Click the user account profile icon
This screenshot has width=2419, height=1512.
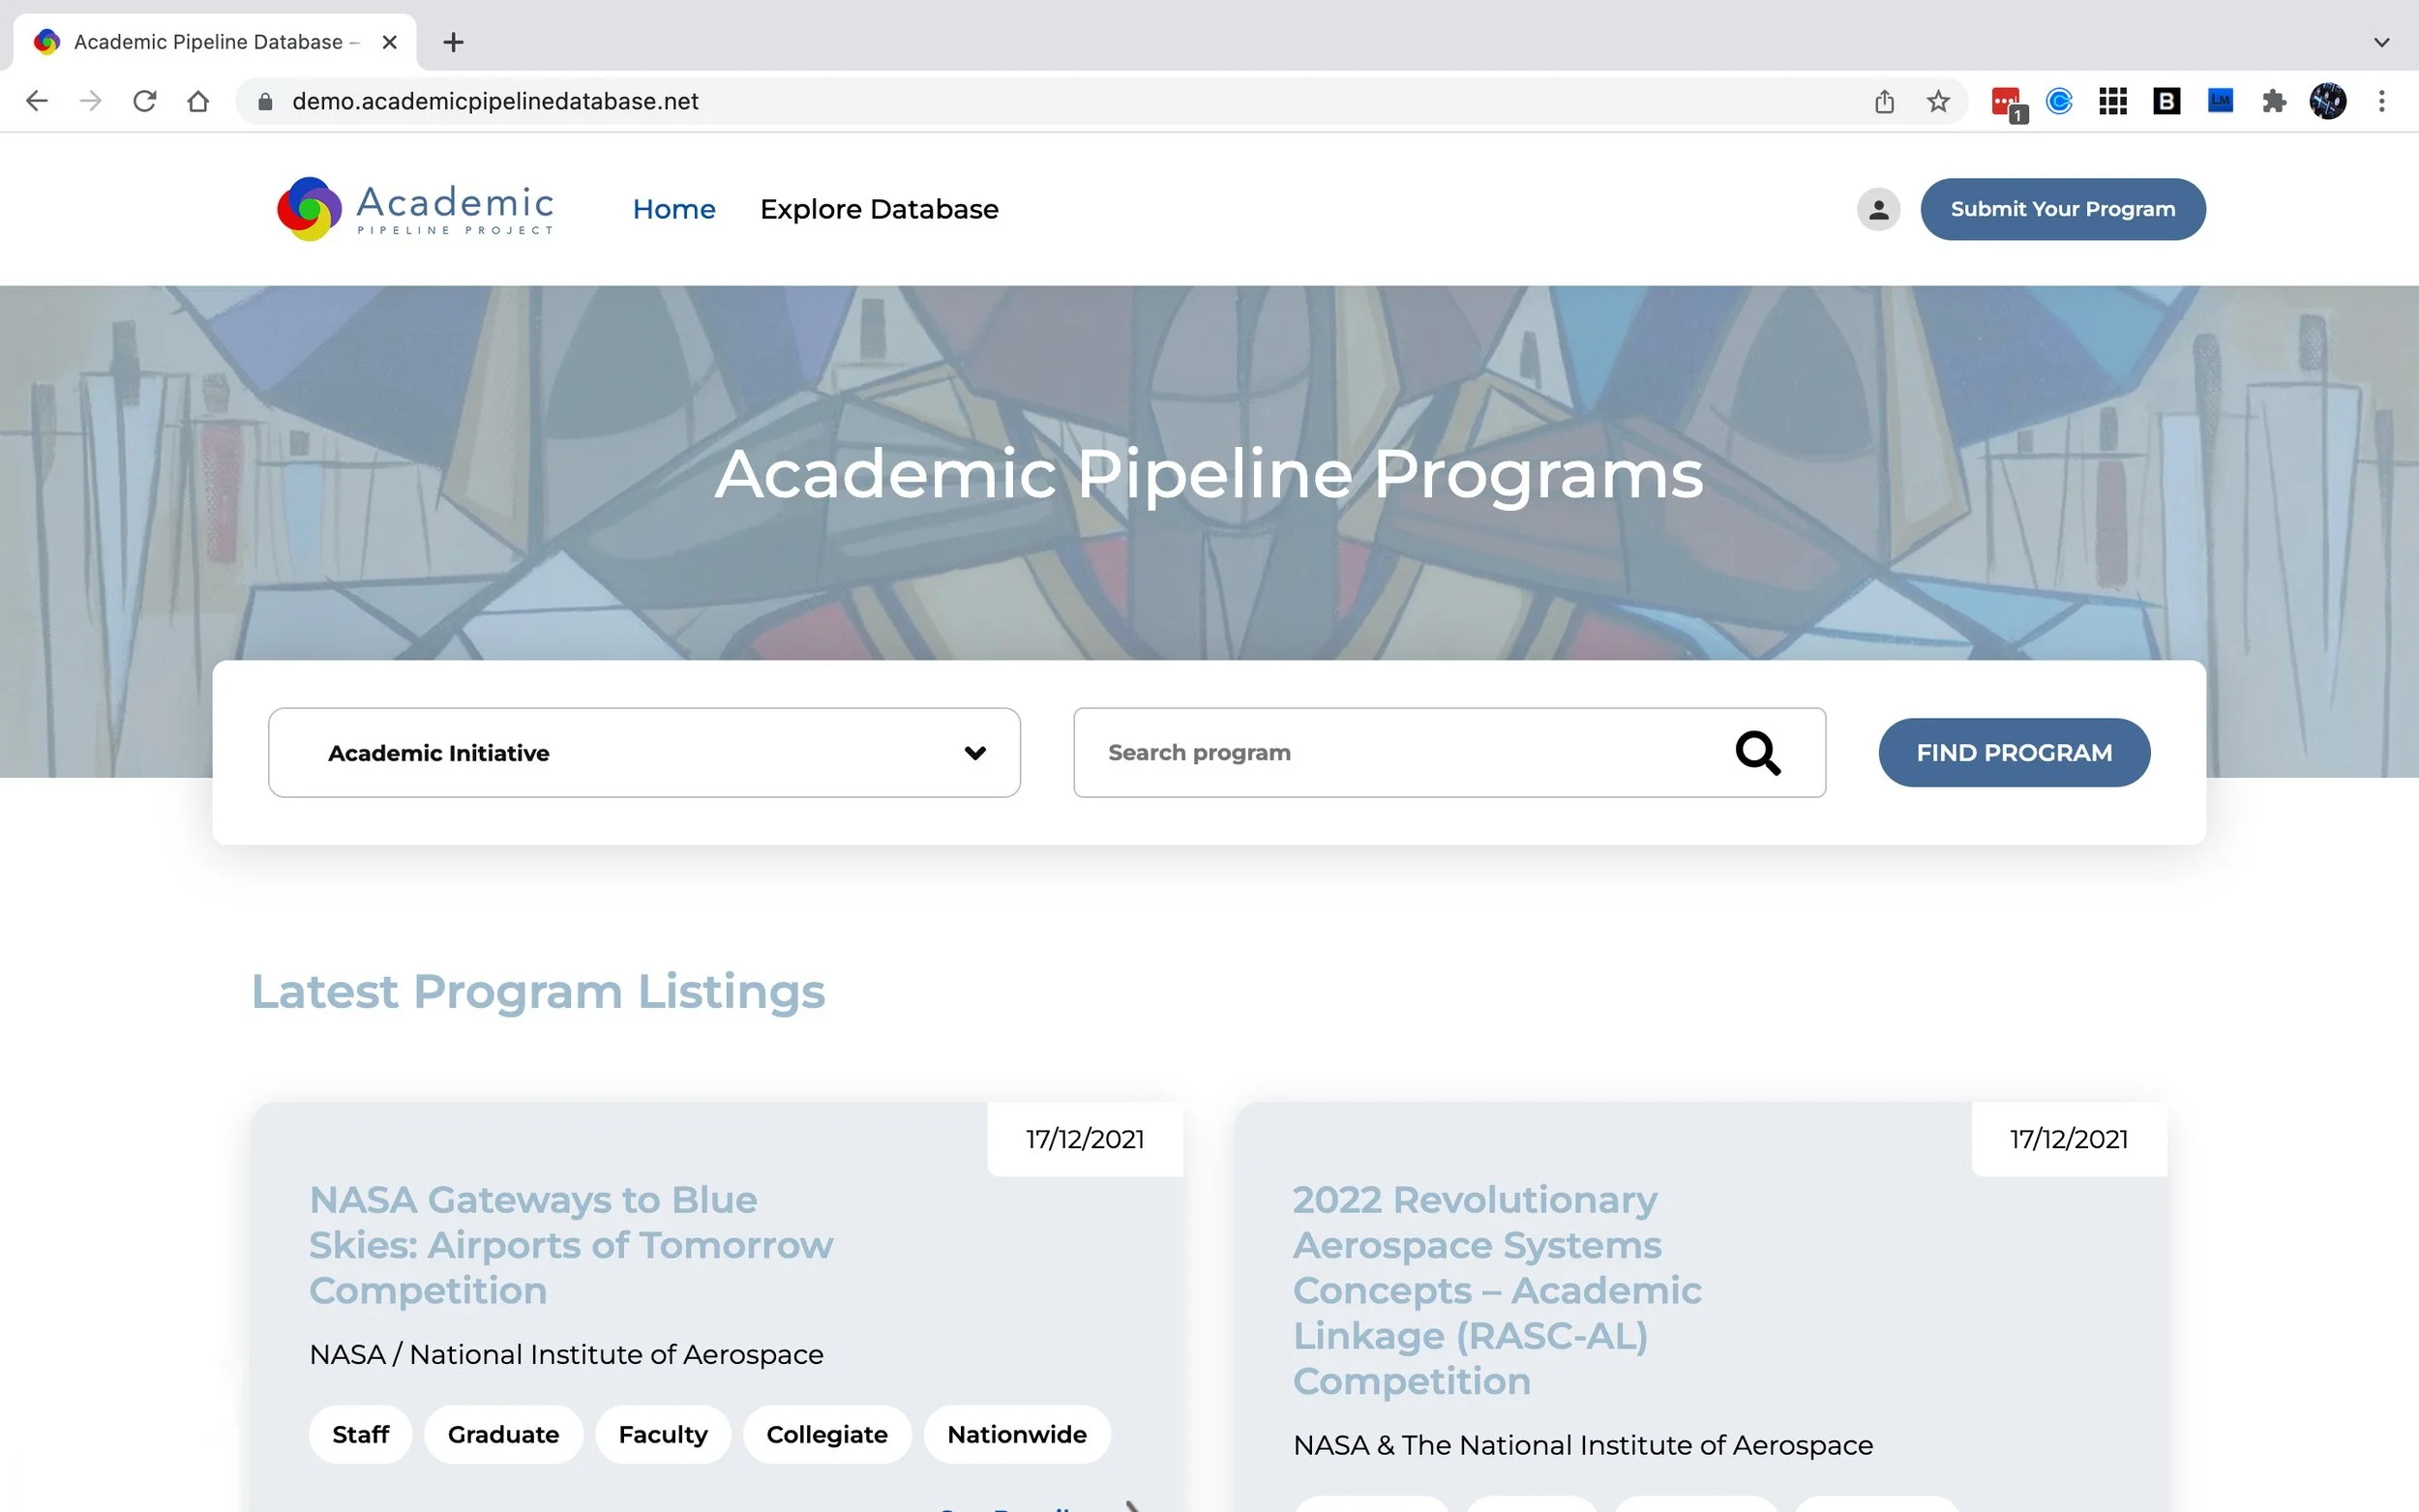tap(1878, 209)
